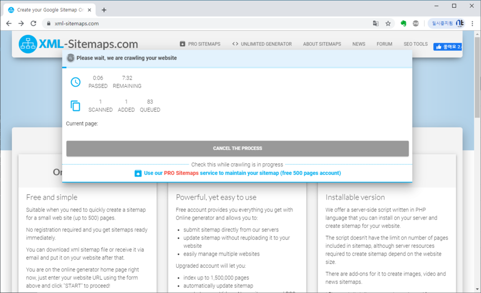Open the Evernote extension icon
The height and width of the screenshot is (293, 481).
(403, 23)
